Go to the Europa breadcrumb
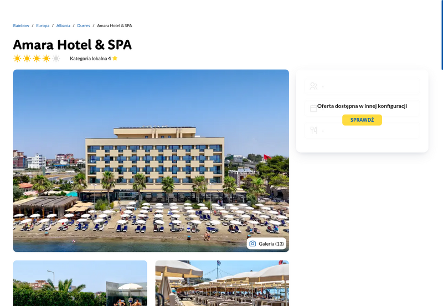This screenshot has width=443, height=306. pos(43,25)
